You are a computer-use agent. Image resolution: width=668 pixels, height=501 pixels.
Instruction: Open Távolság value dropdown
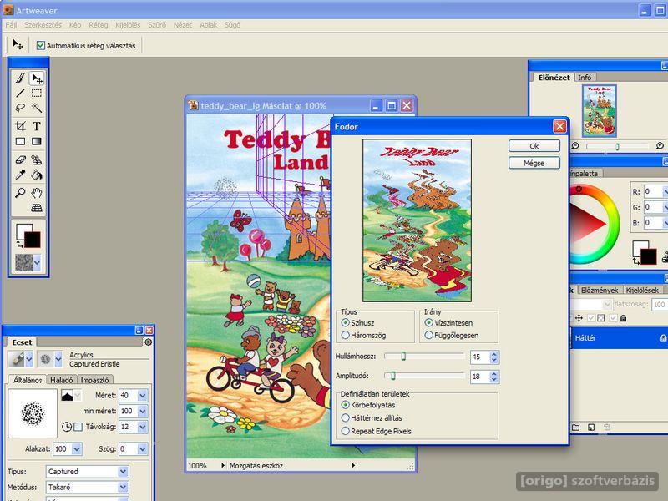click(x=143, y=427)
